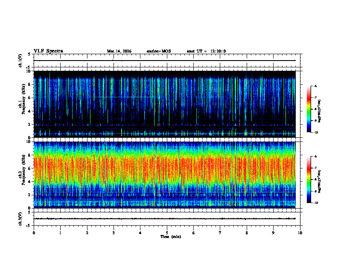Image resolution: width=338 pixels, height=261 pixels.
Task: Click the "5" tick on ch.1(V) axis
Action: 29,55
